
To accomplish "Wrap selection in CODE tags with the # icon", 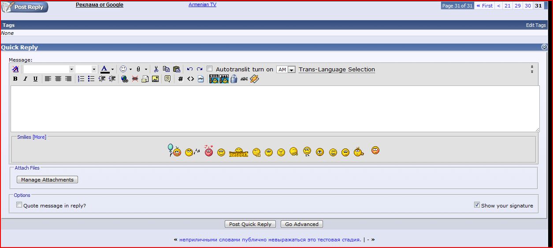I will click(x=180, y=79).
